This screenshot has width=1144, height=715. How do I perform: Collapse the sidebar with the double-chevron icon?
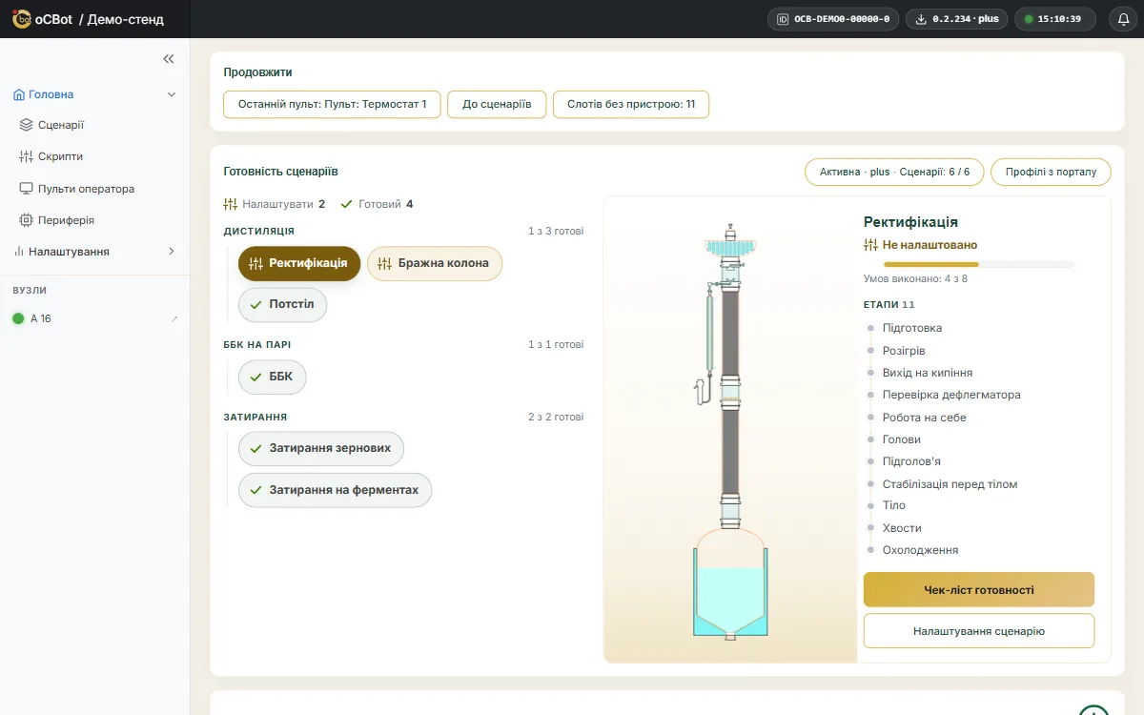[169, 59]
